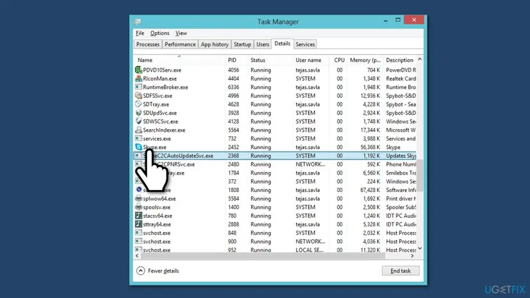Click the vertical scrollbar thumb
The height and width of the screenshot is (298, 530).
420,175
